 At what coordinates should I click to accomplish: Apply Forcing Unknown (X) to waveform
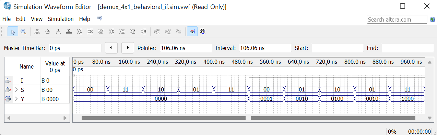(x=37, y=32)
